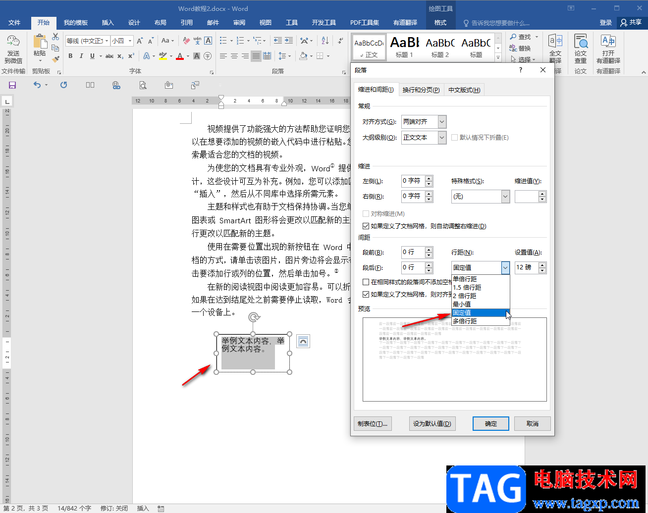This screenshot has width=648, height=513.
Task: Redo the action
Action: 63,85
